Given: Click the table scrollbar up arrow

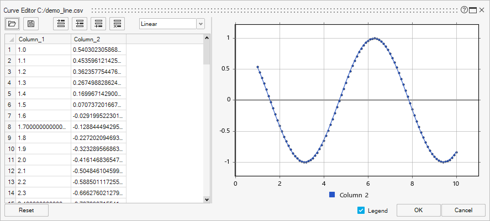Looking at the screenshot, I should (x=207, y=38).
